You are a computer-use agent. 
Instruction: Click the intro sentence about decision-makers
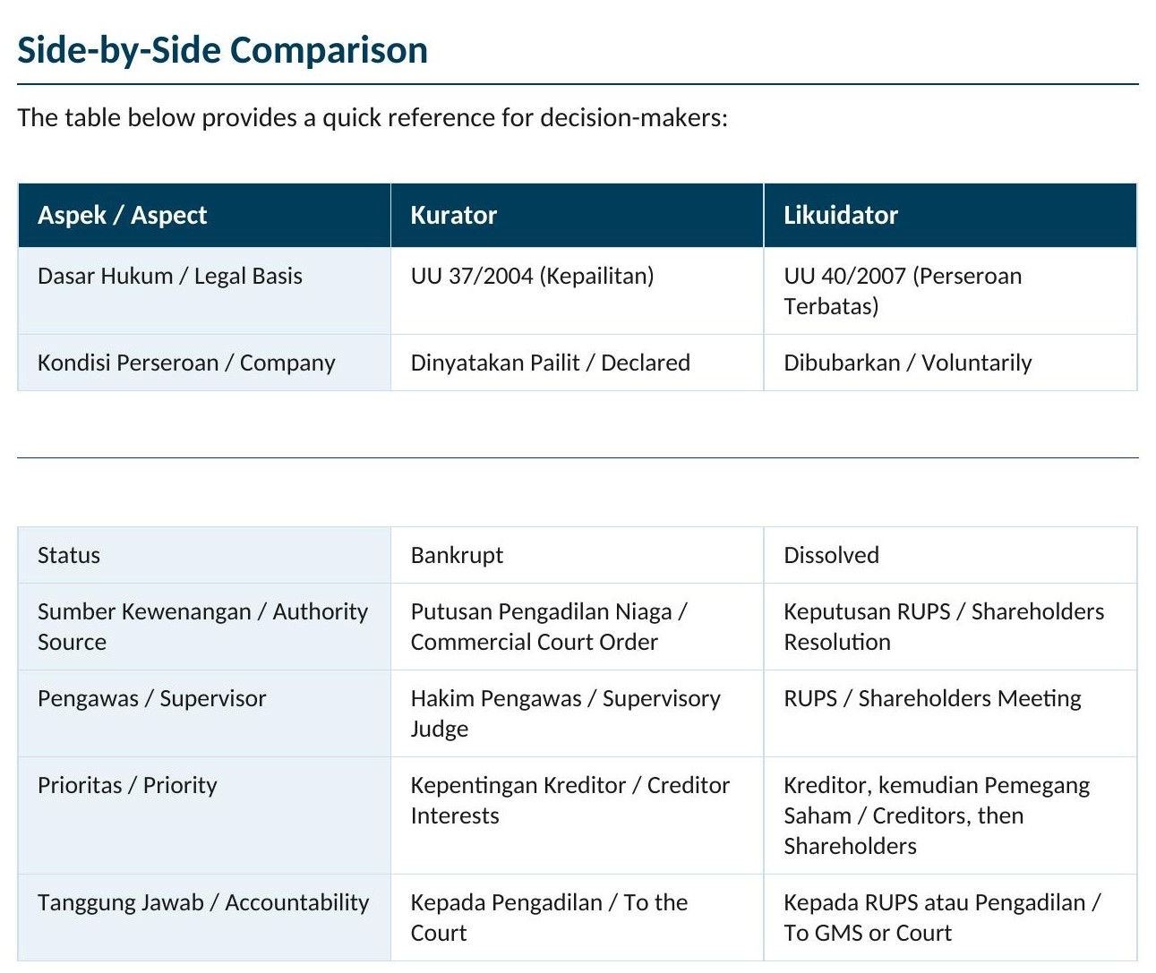pos(372,118)
